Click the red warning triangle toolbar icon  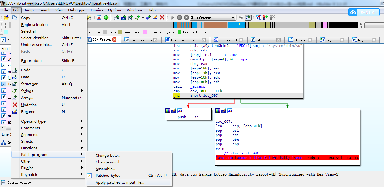click(99, 18)
